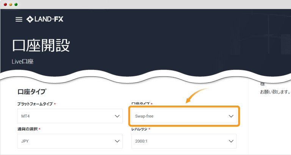291x155 pixels.
Task: Click the 通貨の選択 field label
Action: tap(27, 129)
